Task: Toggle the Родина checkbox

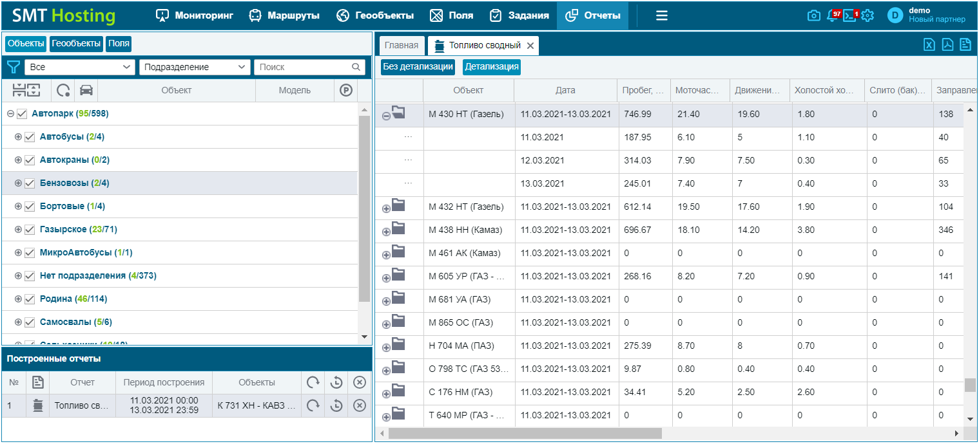Action: point(30,299)
